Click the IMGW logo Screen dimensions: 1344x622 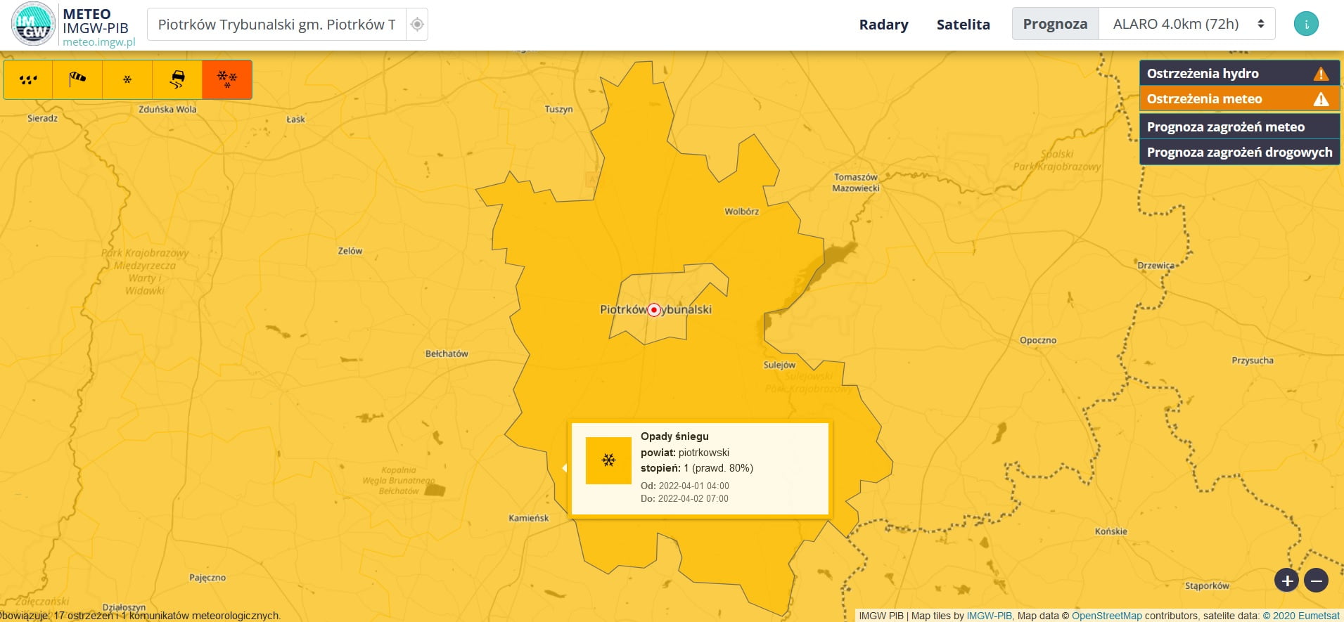(33, 25)
